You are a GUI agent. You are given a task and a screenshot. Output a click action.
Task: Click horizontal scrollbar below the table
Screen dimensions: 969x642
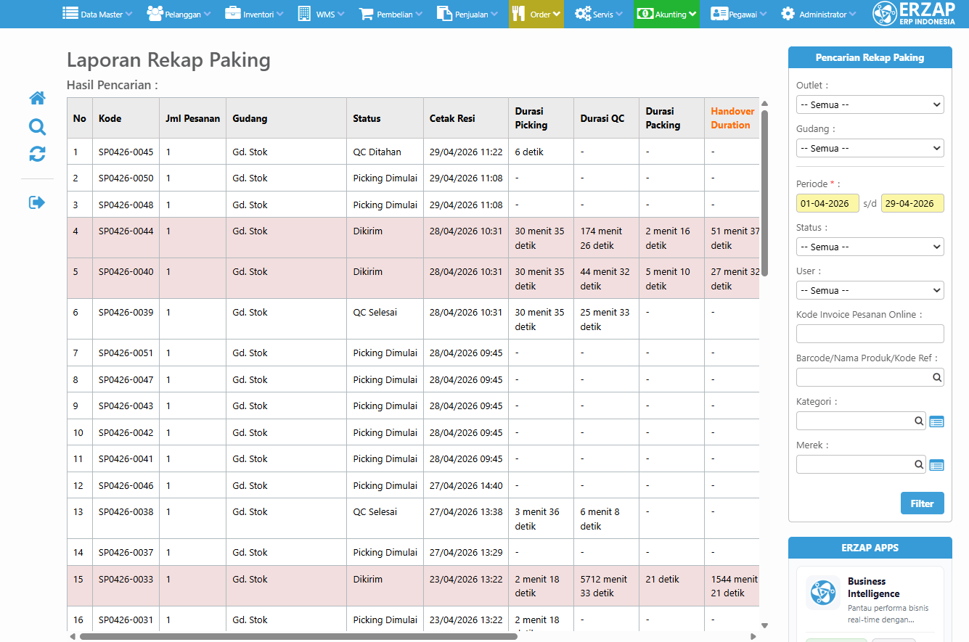[298, 636]
